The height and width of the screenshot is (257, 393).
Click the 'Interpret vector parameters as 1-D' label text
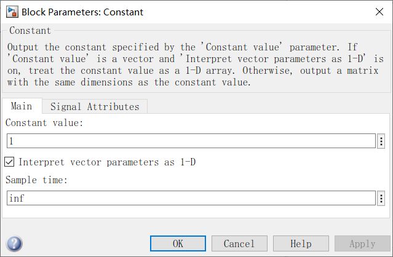107,162
